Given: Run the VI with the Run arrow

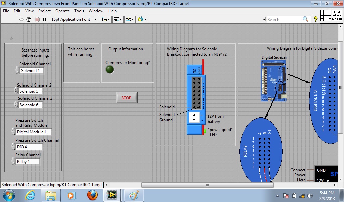Looking at the screenshot, I should (21, 19).
